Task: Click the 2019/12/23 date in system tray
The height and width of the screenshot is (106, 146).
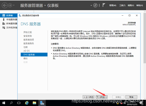Action: coord(132,104)
